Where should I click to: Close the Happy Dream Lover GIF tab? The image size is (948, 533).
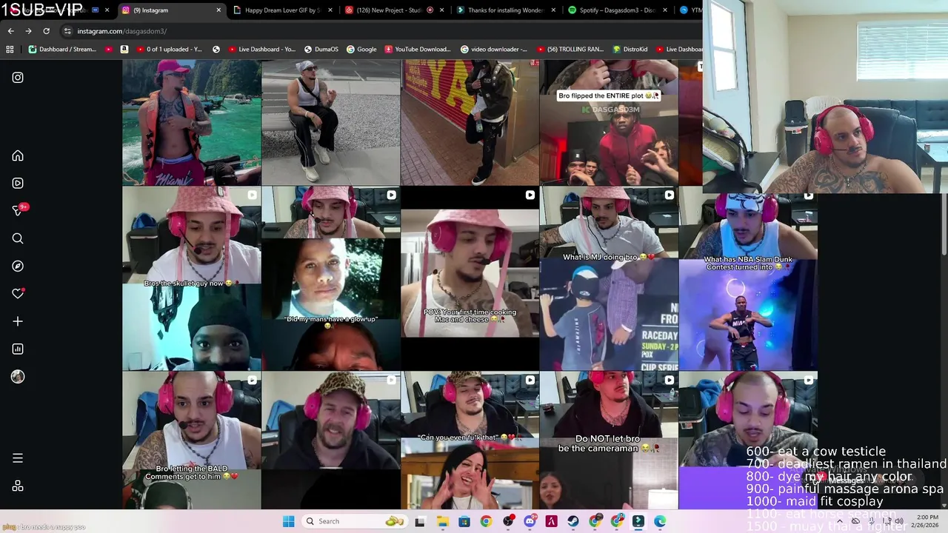click(330, 10)
